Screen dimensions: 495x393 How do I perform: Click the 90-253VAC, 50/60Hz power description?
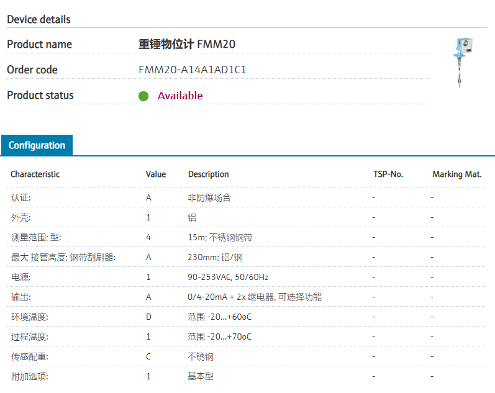(228, 277)
